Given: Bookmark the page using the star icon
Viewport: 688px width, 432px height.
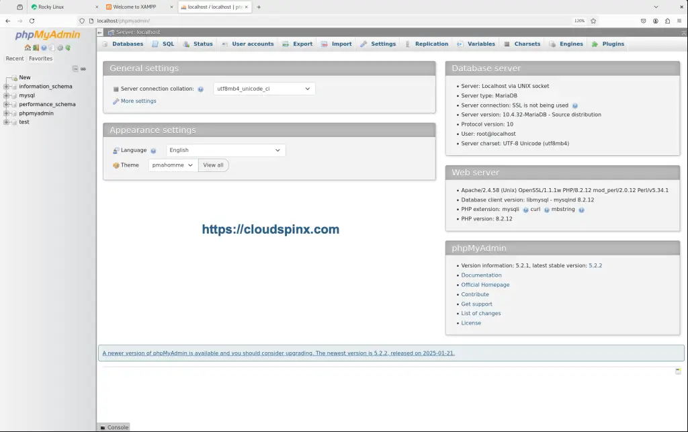Looking at the screenshot, I should click(x=593, y=20).
